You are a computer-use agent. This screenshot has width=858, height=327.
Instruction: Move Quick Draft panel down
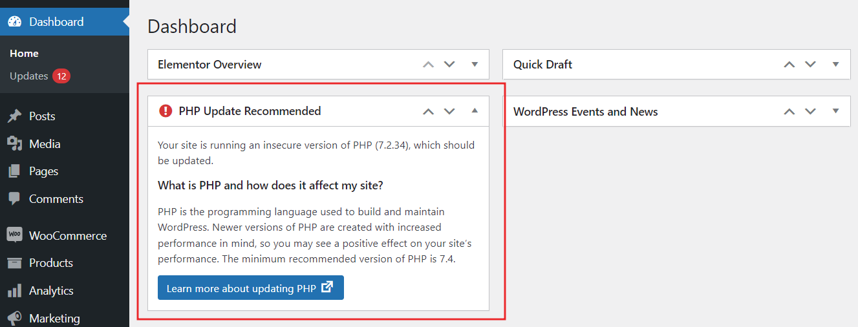[x=810, y=64]
